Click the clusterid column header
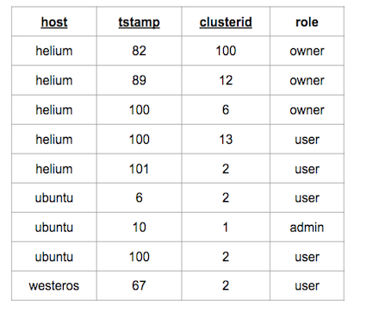This screenshot has height=319, width=379. [x=226, y=22]
